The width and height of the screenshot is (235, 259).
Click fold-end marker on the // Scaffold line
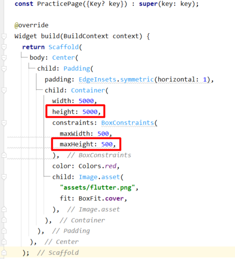4,252
